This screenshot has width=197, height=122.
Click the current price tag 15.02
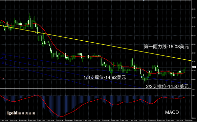click(x=193, y=67)
